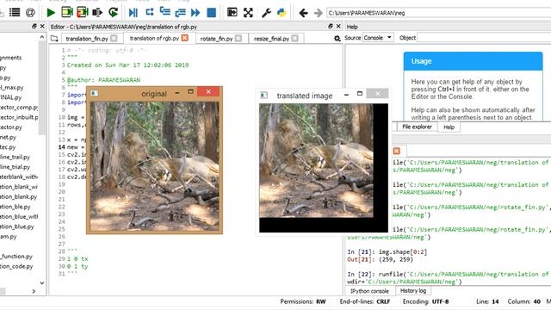Close the resize_final.py tab

click(294, 38)
